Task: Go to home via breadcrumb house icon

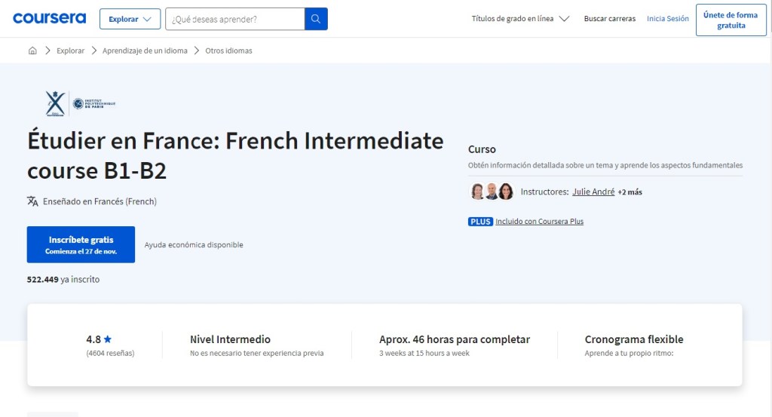Action: [32, 51]
